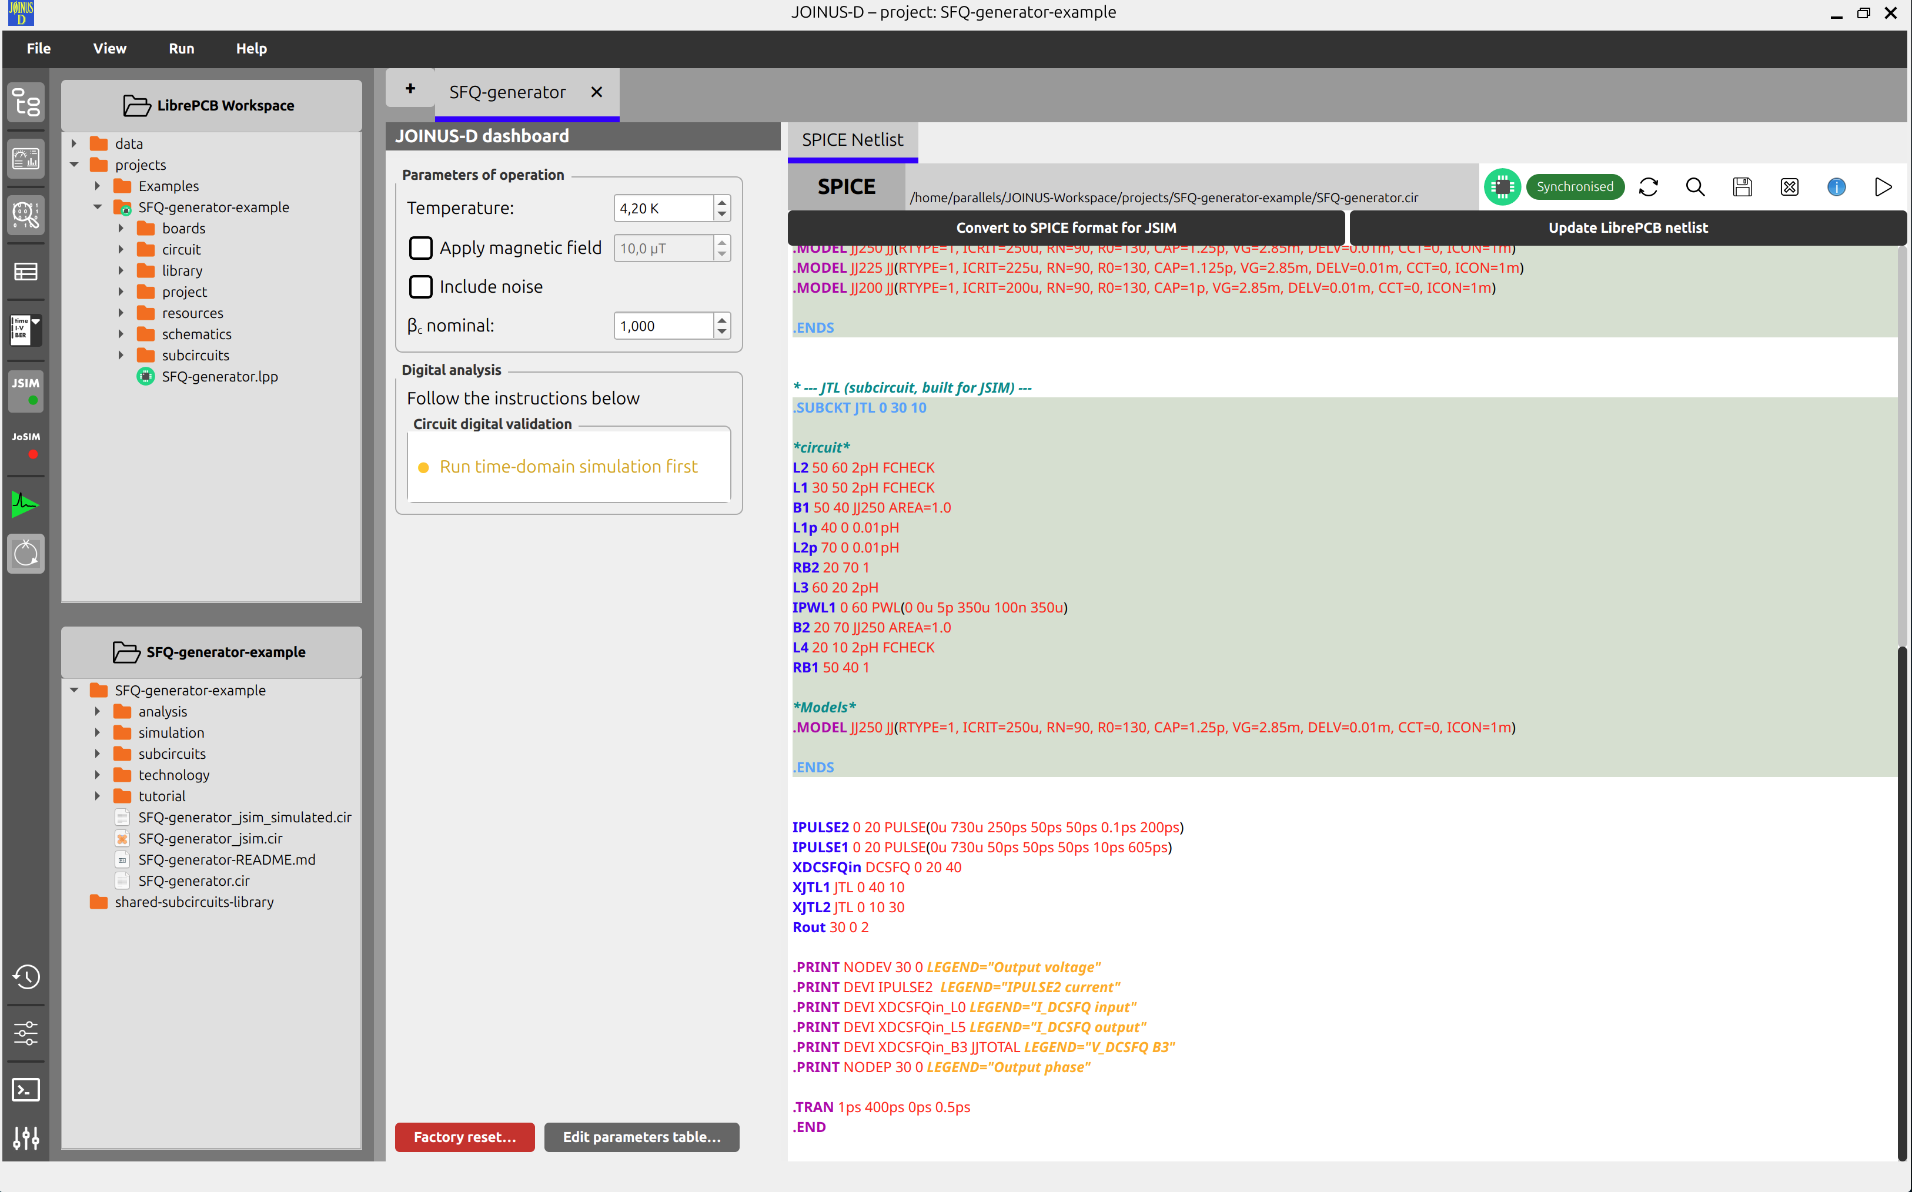Expand the Examples folder

click(98, 186)
